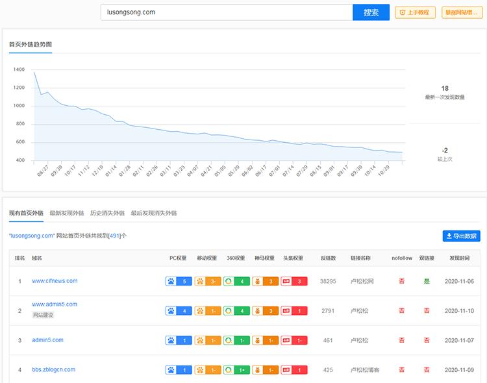The image size is (487, 383).
Task: Click the orange button right of 上手教程
Action: 462,12
